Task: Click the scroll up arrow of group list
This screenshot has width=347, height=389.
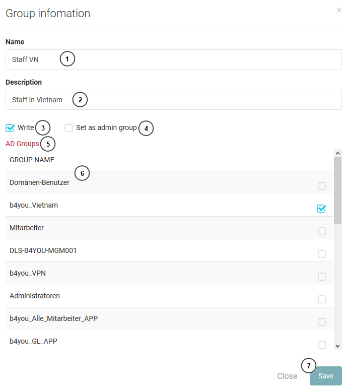Action: pos(337,153)
